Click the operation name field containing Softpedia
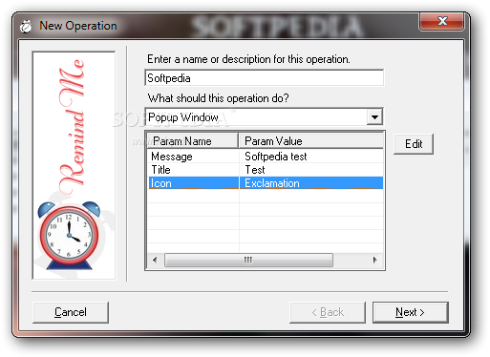 click(265, 78)
